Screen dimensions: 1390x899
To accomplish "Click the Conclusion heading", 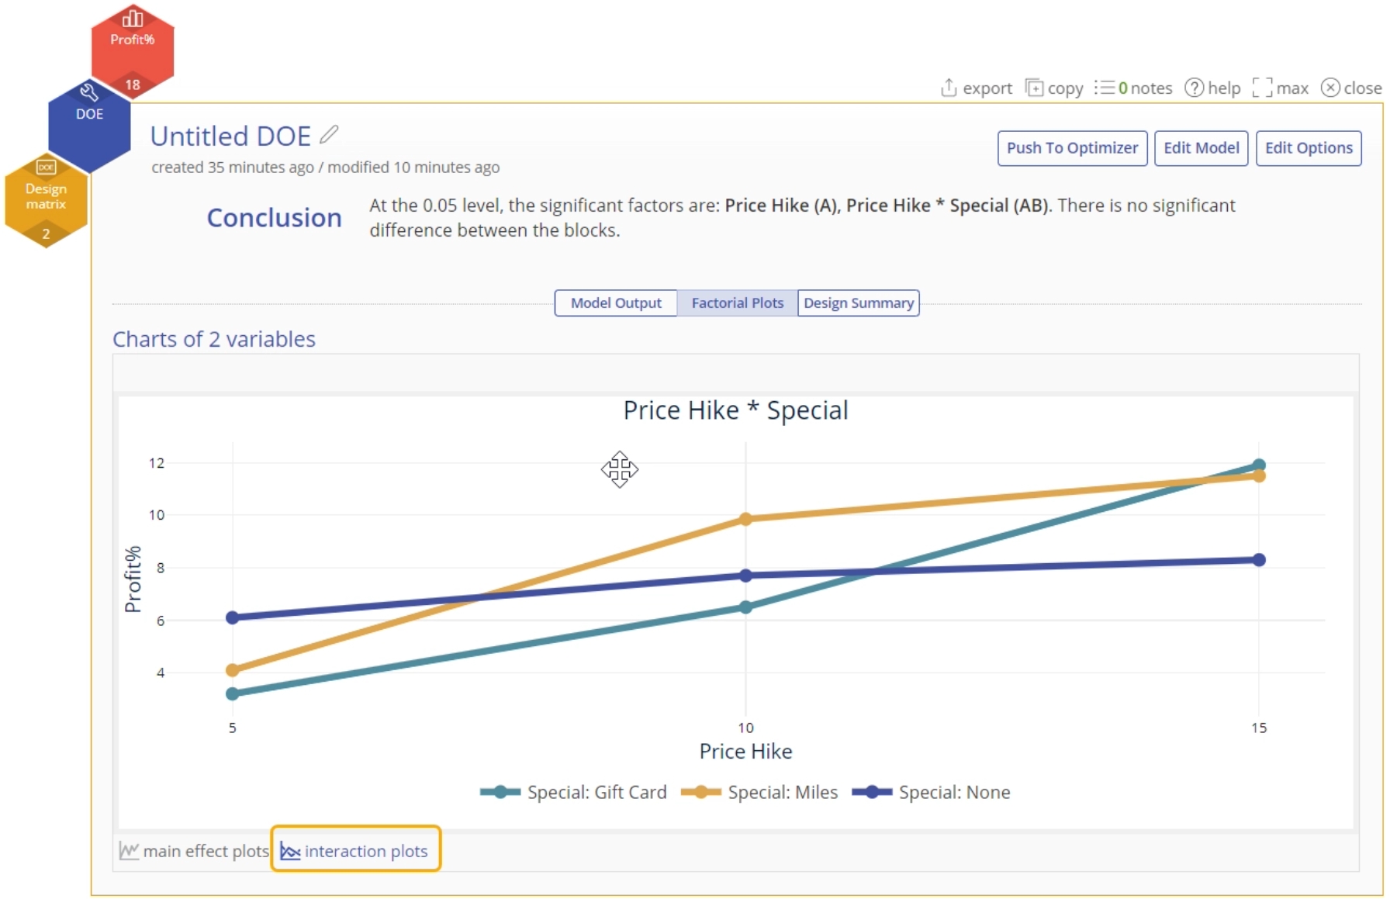I will (x=274, y=218).
